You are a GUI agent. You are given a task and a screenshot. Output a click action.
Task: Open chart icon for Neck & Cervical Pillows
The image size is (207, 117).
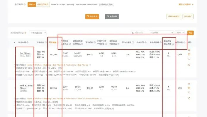click(x=189, y=84)
